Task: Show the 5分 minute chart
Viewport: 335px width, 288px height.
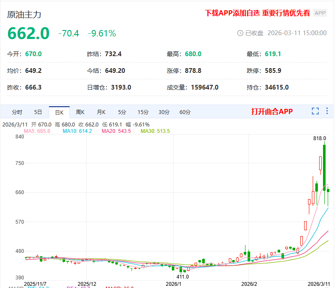Action: coord(122,112)
